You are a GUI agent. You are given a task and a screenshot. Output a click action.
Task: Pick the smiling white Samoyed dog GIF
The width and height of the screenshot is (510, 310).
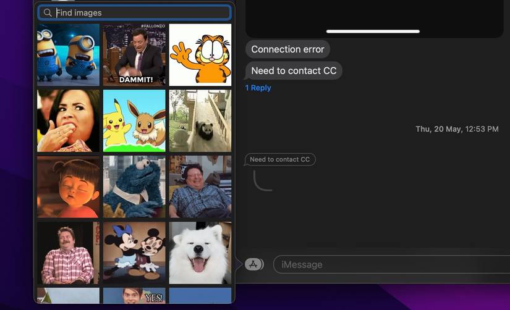coord(200,253)
